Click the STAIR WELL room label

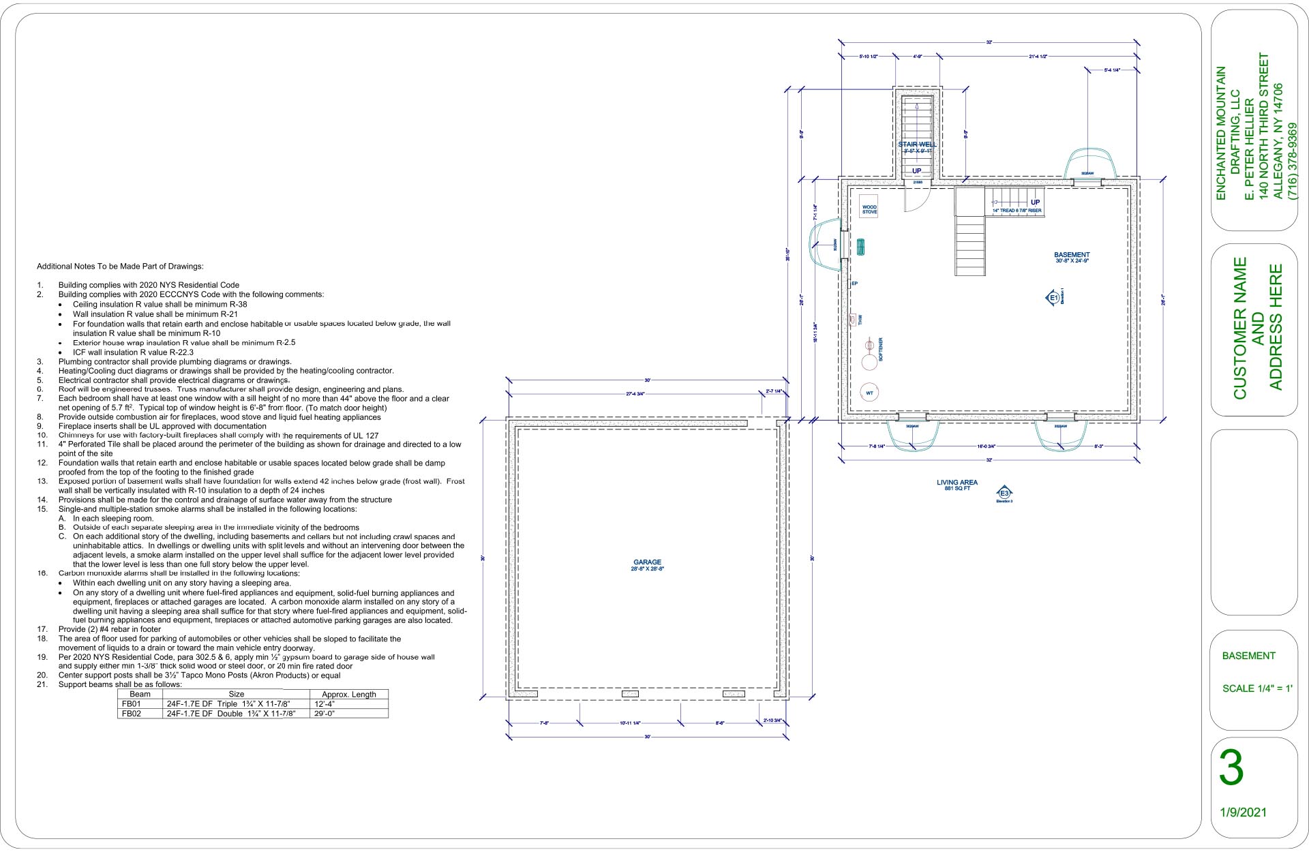click(917, 144)
